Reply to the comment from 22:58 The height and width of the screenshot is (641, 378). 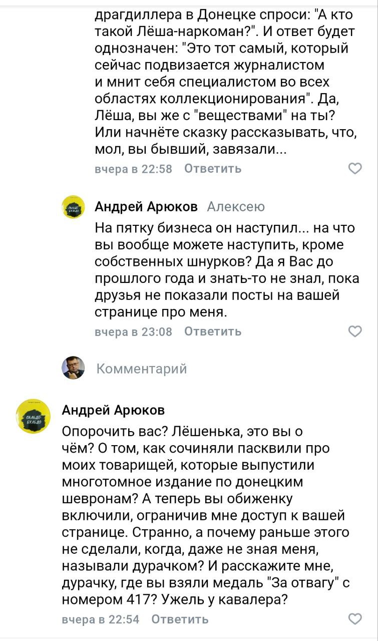click(213, 169)
